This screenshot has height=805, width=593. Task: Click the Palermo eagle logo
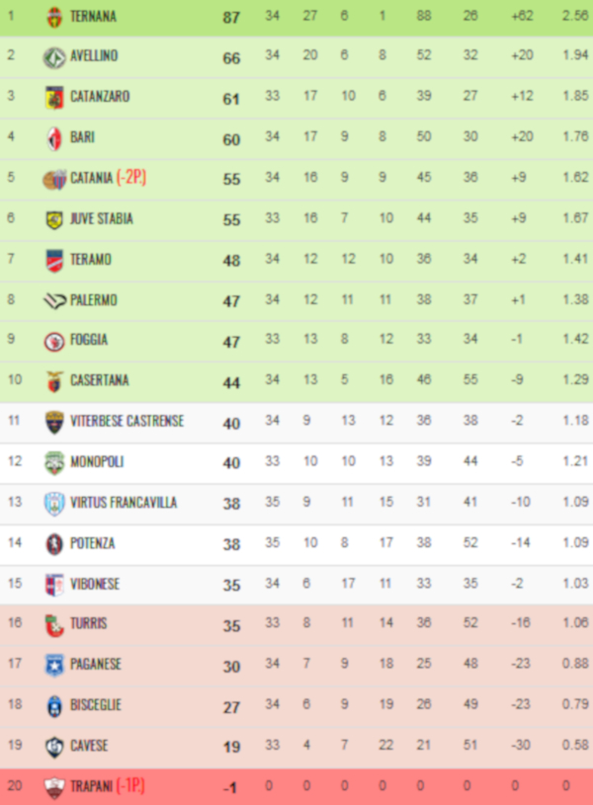pyautogui.click(x=54, y=300)
